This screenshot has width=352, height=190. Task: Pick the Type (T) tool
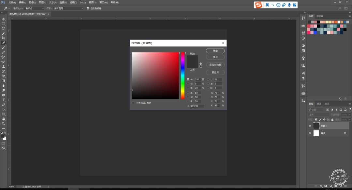(x=3, y=100)
